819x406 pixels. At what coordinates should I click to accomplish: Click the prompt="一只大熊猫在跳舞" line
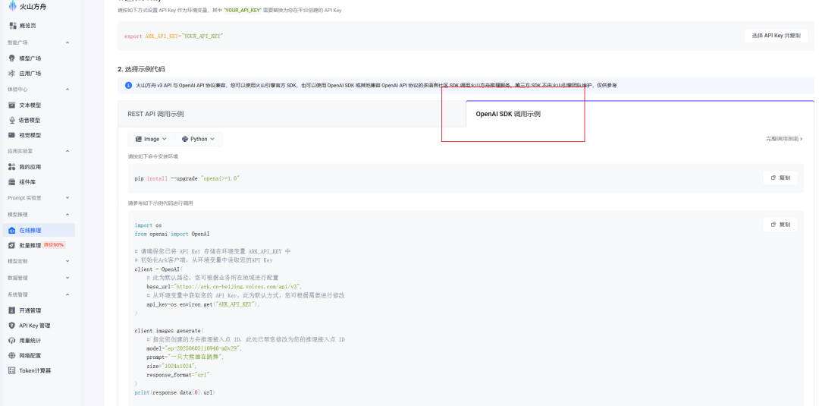(186, 357)
